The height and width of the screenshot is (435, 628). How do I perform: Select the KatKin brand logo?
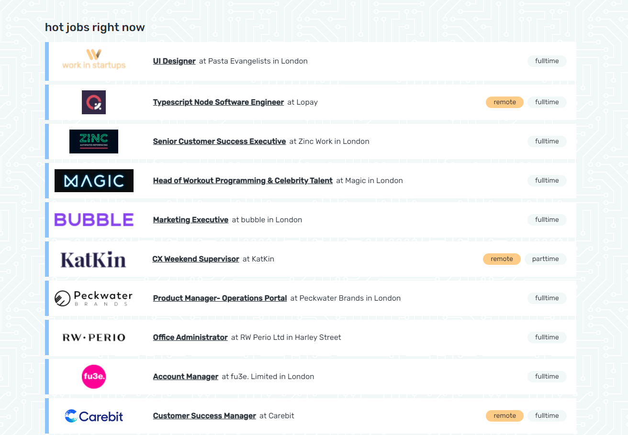(94, 259)
